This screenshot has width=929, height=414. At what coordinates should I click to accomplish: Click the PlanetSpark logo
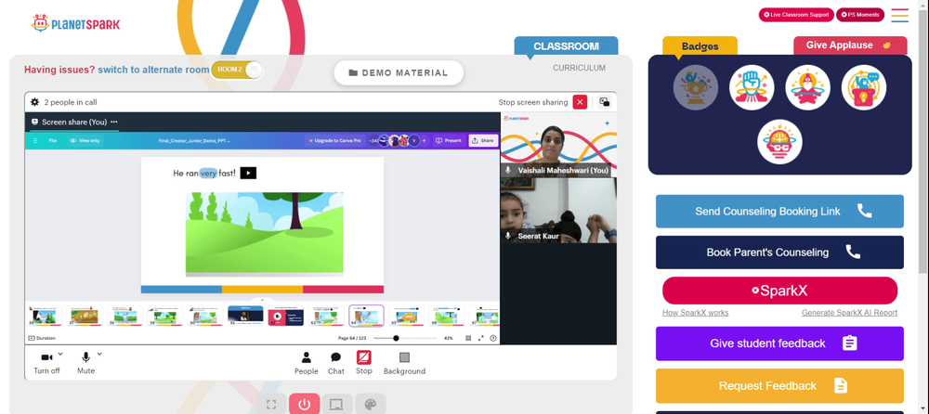pyautogui.click(x=76, y=24)
